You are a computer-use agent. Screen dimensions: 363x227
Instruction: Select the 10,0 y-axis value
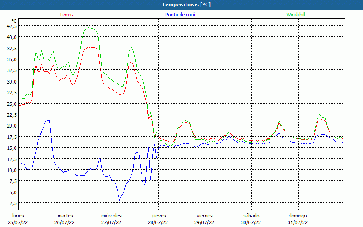12,170
